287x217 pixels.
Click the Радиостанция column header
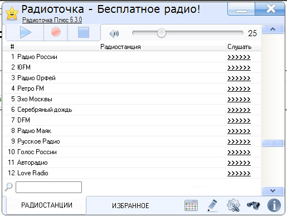120,47
